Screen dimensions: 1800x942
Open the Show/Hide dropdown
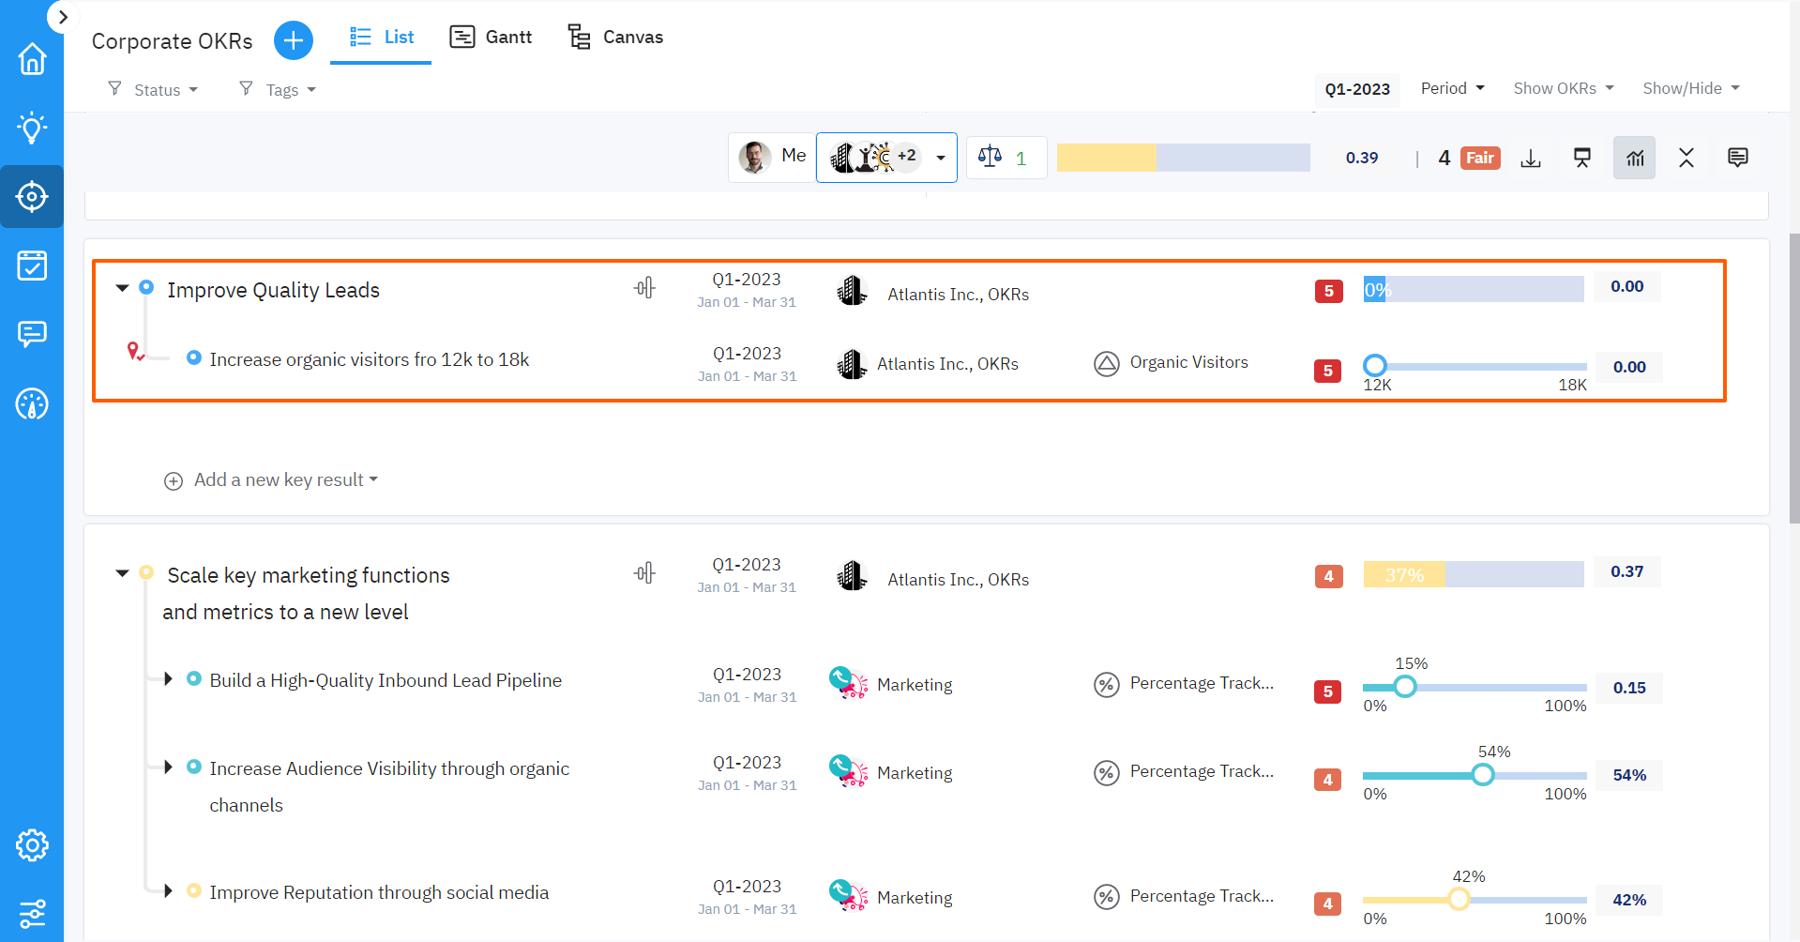click(1690, 88)
